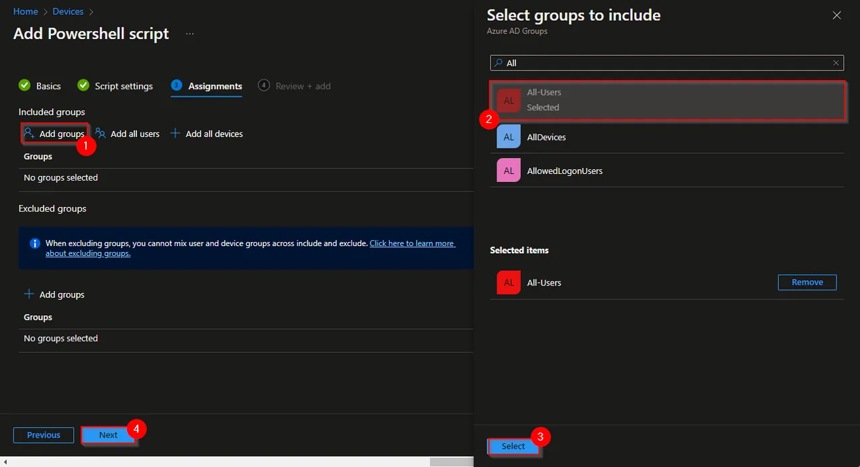Open the learn more about excluding groups link
The image size is (860, 467).
tap(250, 248)
